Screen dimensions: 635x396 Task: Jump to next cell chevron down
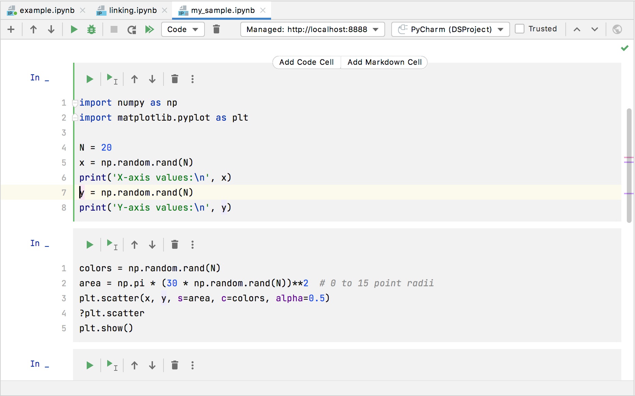point(595,29)
